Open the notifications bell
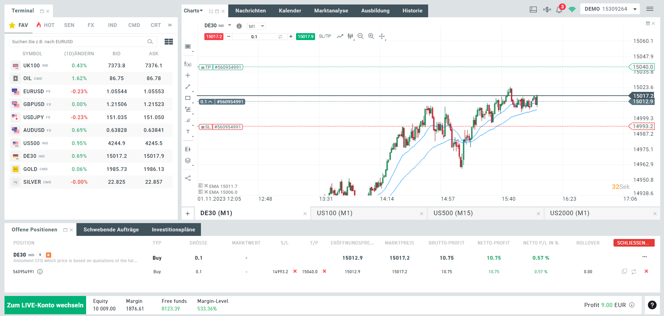This screenshot has width=664, height=316. (559, 10)
